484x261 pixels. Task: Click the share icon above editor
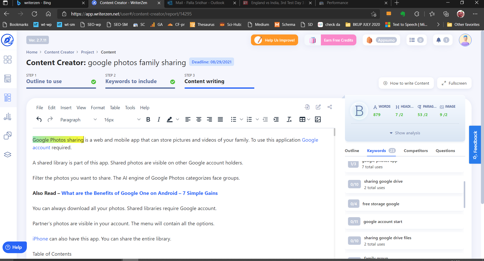tap(330, 107)
